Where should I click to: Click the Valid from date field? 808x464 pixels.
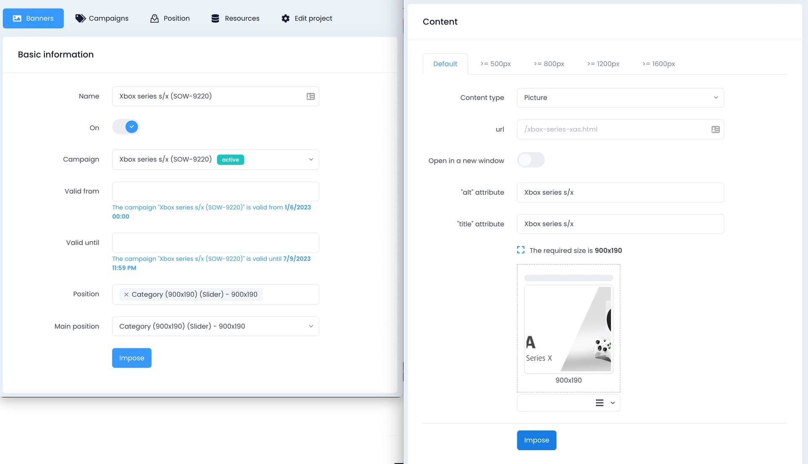pos(215,191)
